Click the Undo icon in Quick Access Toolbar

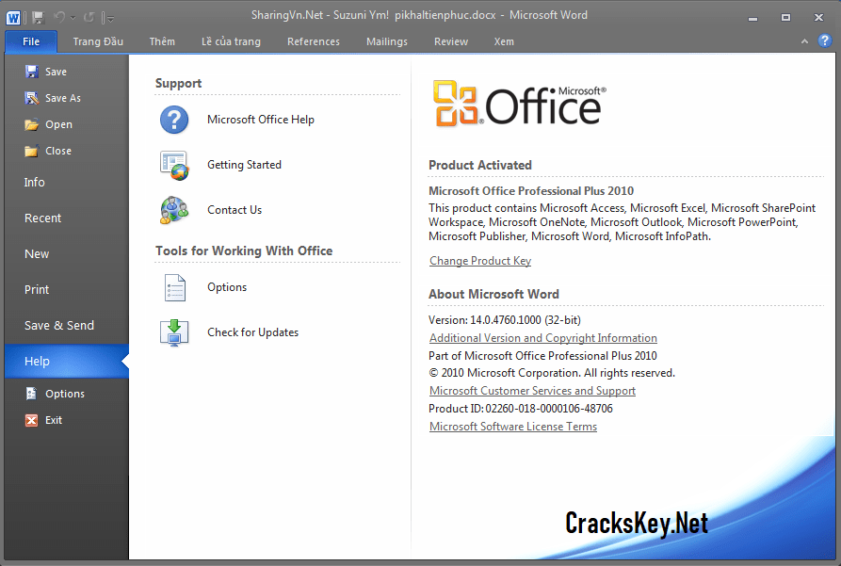[x=59, y=18]
